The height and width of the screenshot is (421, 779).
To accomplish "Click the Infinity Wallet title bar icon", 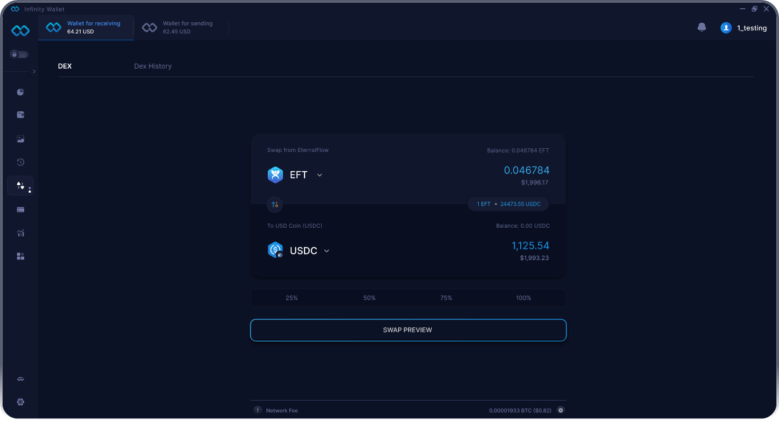I will coord(15,9).
